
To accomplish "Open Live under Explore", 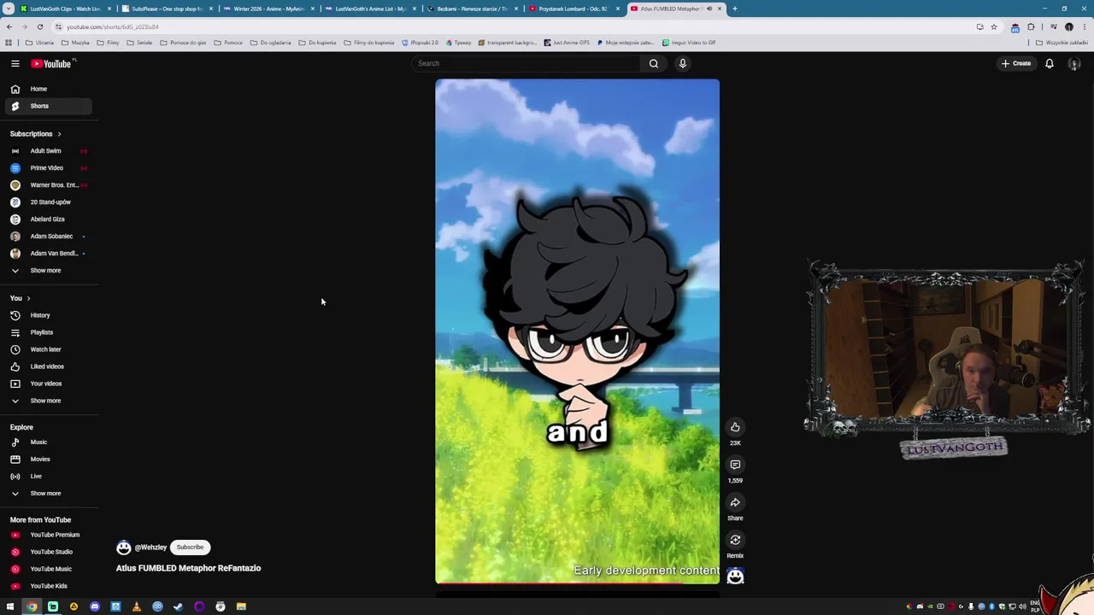I will click(48, 477).
